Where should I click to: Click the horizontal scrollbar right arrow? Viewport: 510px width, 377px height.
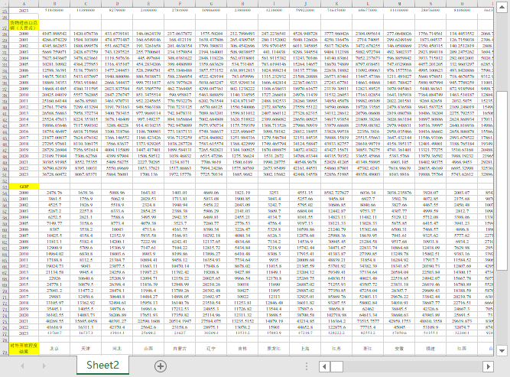point(488,366)
